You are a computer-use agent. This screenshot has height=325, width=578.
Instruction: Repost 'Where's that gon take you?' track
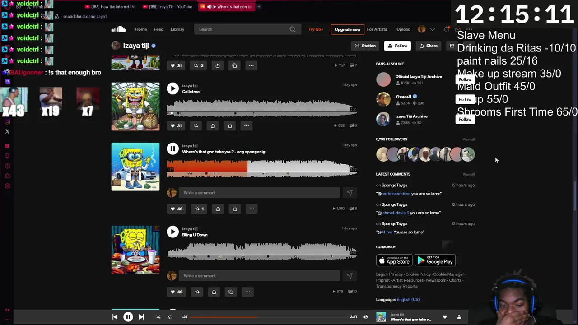199,209
